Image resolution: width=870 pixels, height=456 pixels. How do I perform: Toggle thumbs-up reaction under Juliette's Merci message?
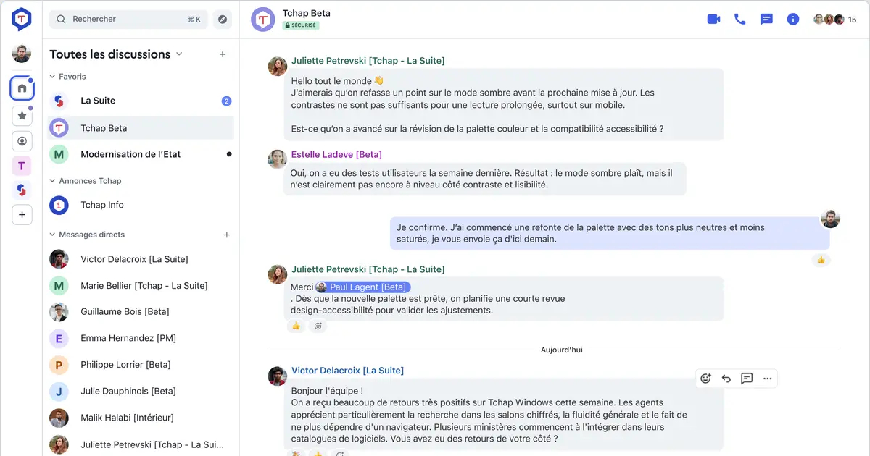click(296, 326)
